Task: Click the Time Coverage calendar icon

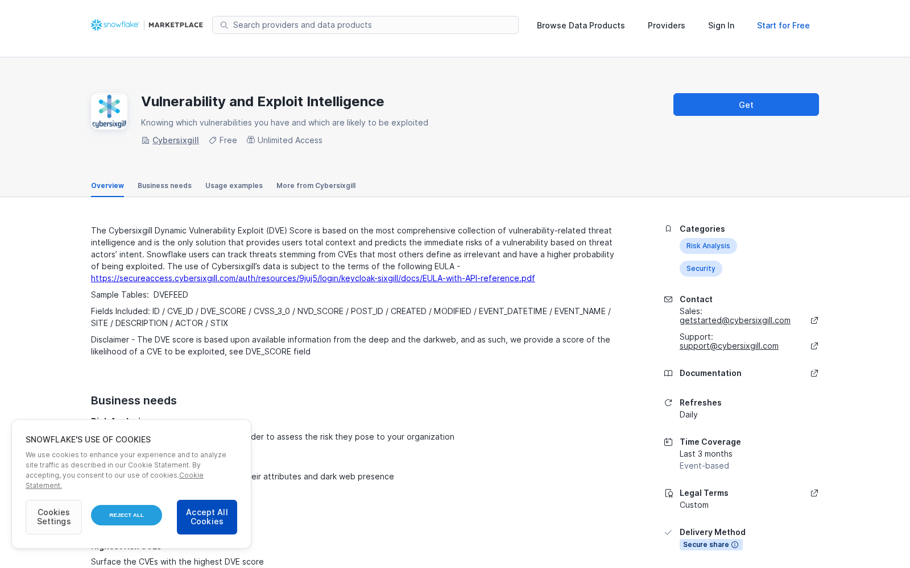Action: coord(668,442)
